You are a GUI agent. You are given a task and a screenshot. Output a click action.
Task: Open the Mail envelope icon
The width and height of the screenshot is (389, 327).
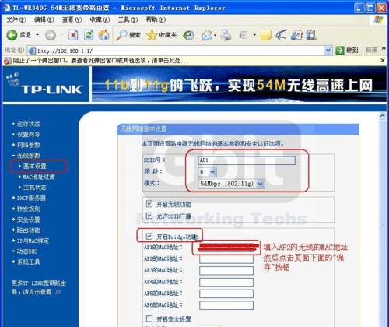207,35
